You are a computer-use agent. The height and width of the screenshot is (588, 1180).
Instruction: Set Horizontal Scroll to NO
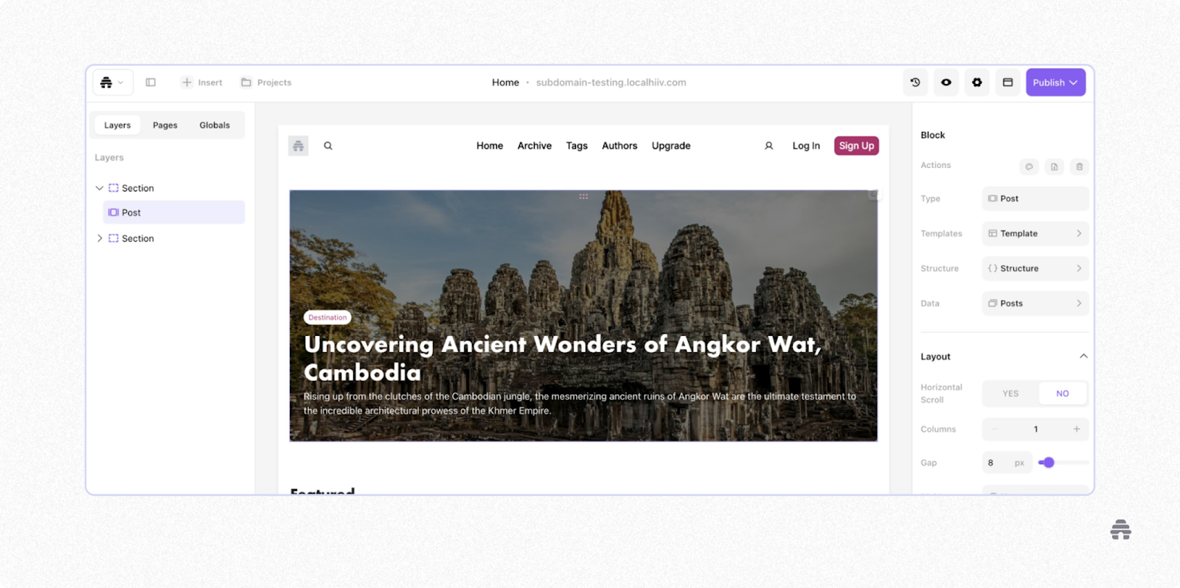(x=1062, y=393)
